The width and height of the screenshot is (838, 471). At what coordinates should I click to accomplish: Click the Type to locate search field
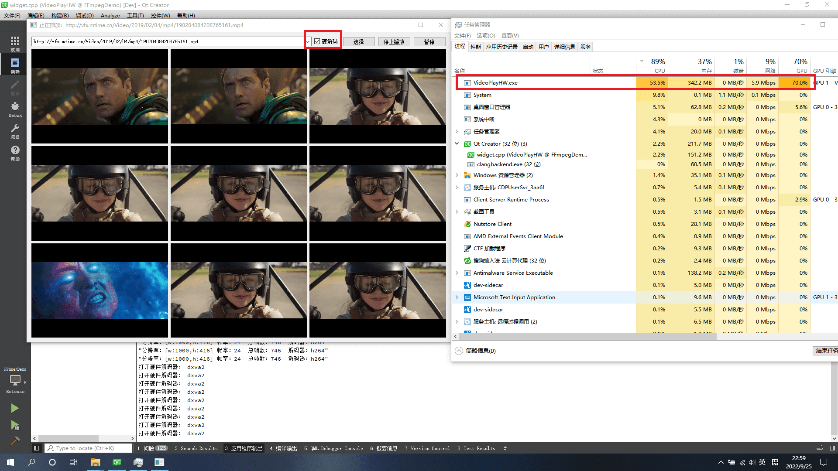pos(89,448)
